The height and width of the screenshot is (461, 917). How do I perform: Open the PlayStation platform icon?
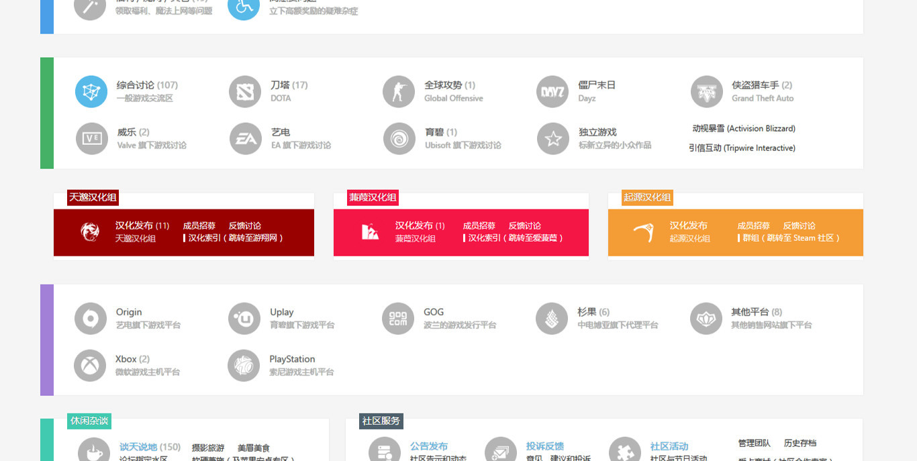coord(244,366)
